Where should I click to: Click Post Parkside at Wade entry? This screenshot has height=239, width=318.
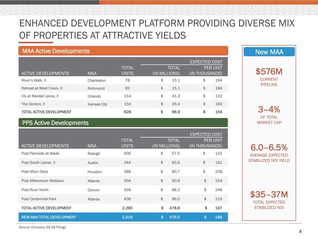pyautogui.click(x=40, y=153)
